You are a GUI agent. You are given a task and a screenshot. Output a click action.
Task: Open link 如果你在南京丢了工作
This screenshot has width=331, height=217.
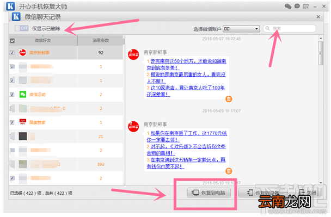[187, 137]
